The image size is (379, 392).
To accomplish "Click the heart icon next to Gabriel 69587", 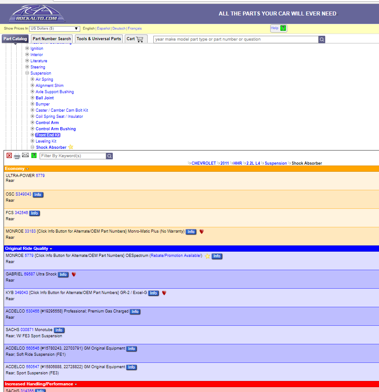I will (74, 275).
